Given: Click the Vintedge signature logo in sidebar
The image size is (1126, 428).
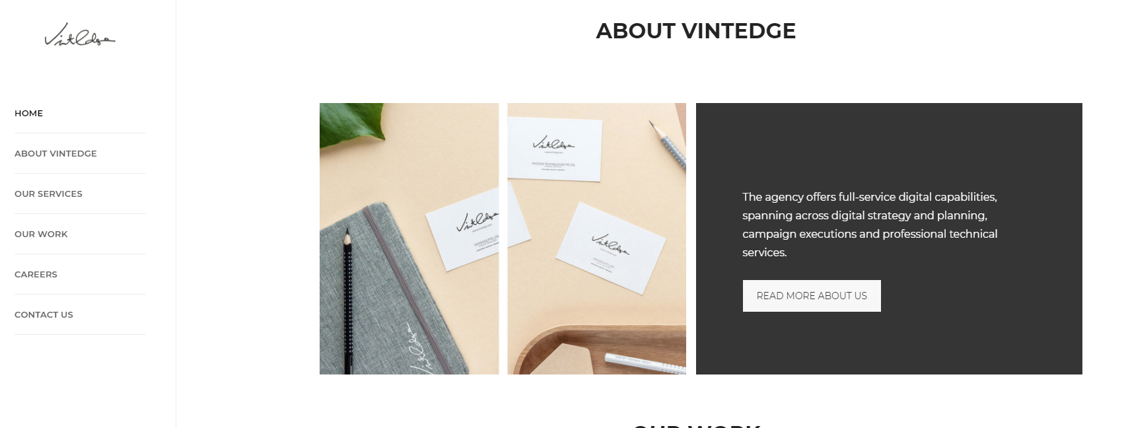Looking at the screenshot, I should pyautogui.click(x=80, y=35).
